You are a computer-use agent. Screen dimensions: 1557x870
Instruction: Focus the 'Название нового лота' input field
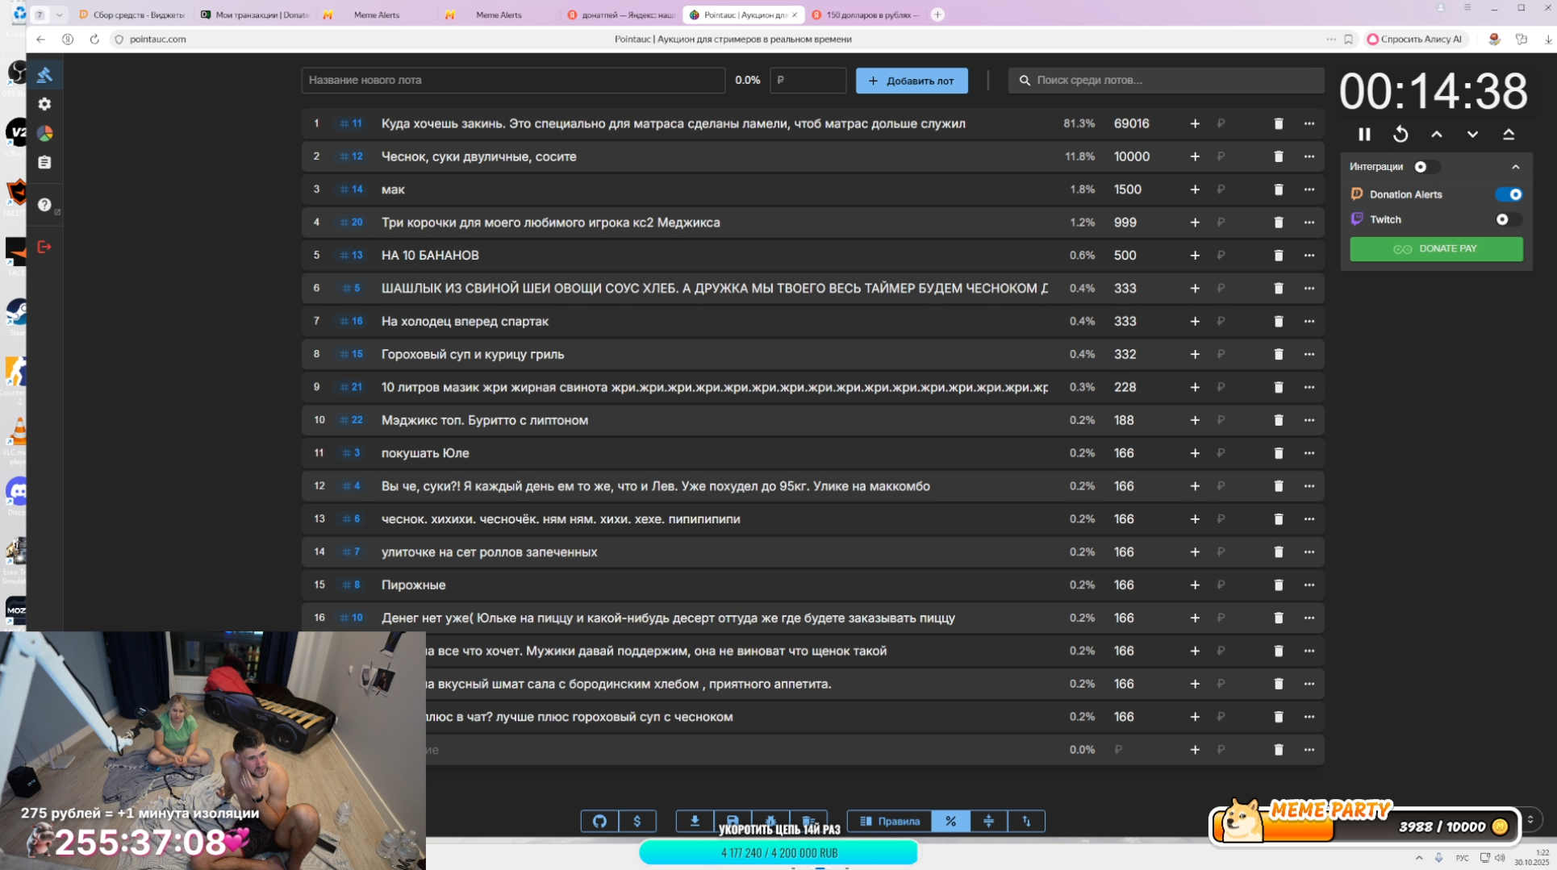pos(513,81)
